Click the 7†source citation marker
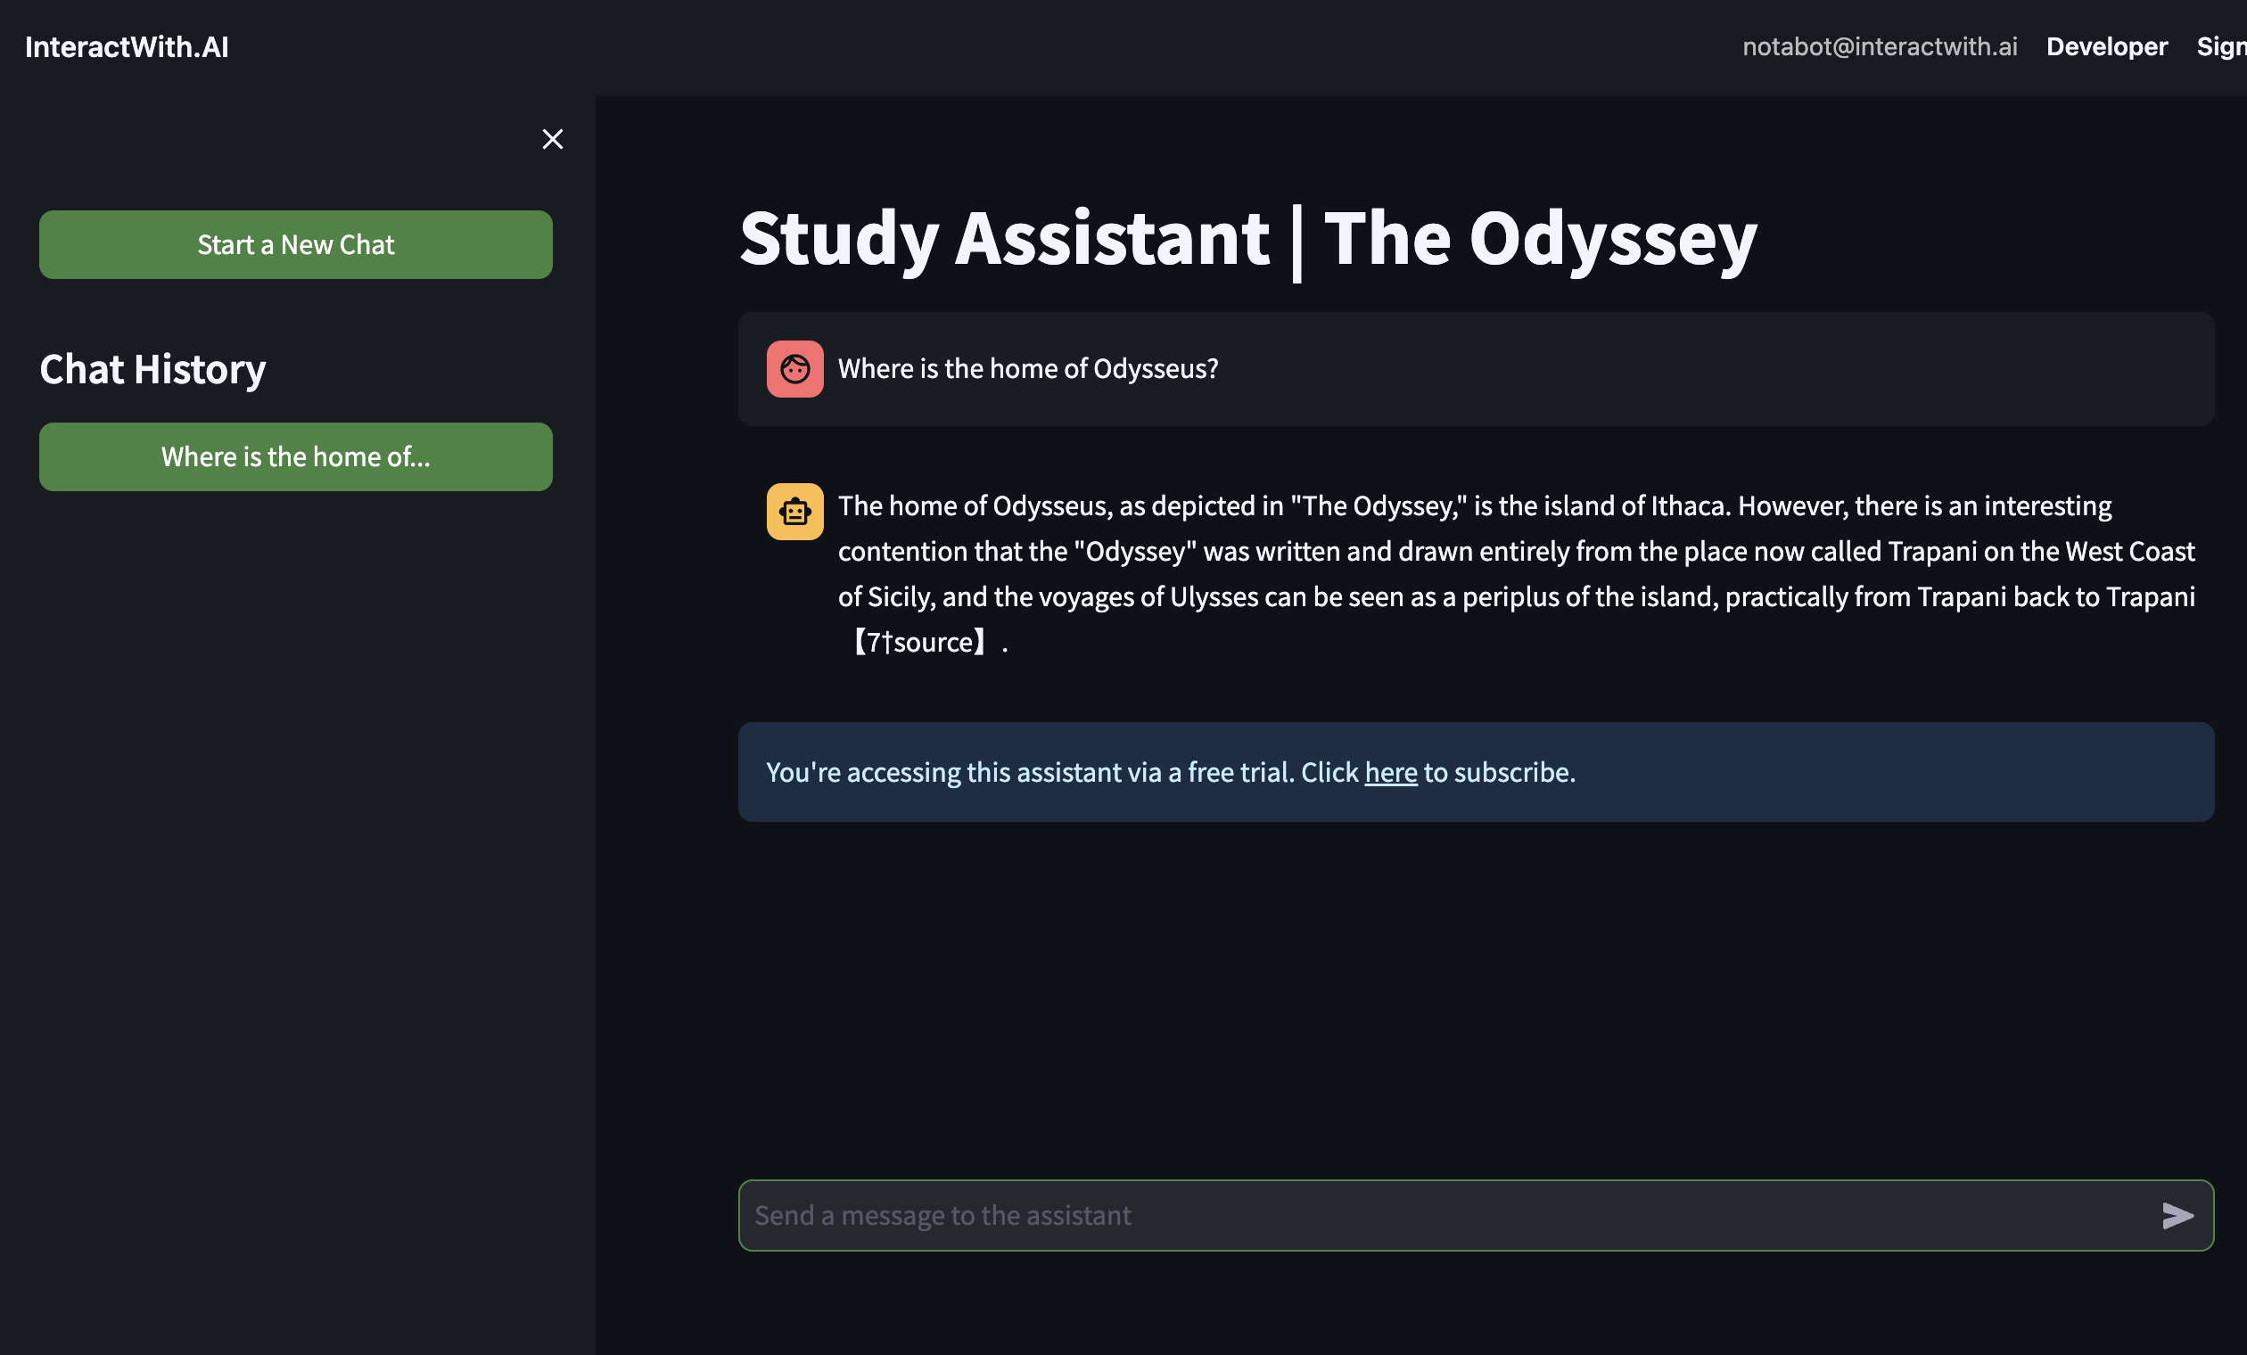Viewport: 2247px width, 1355px height. (919, 643)
